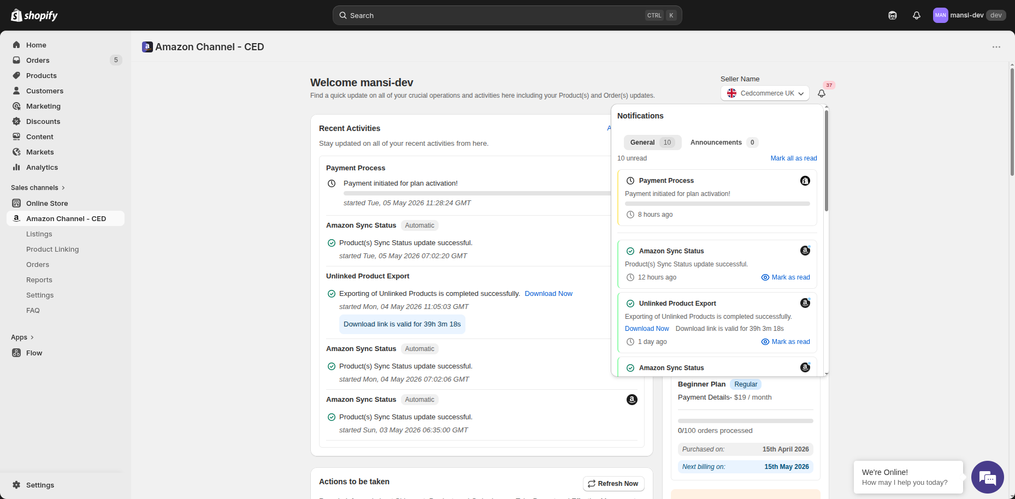The image size is (1015, 499).
Task: Click Download Now in Unlinked Product Export notification
Action: [647, 329]
